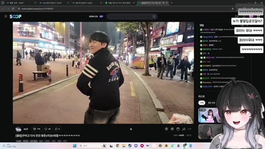Click the browser address bar URL
Viewport: 265px width, 149px height.
click(x=37, y=9)
